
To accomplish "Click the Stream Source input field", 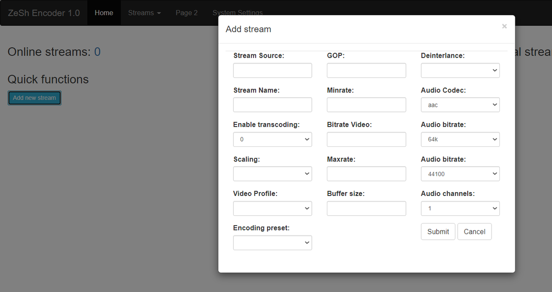I will (272, 71).
